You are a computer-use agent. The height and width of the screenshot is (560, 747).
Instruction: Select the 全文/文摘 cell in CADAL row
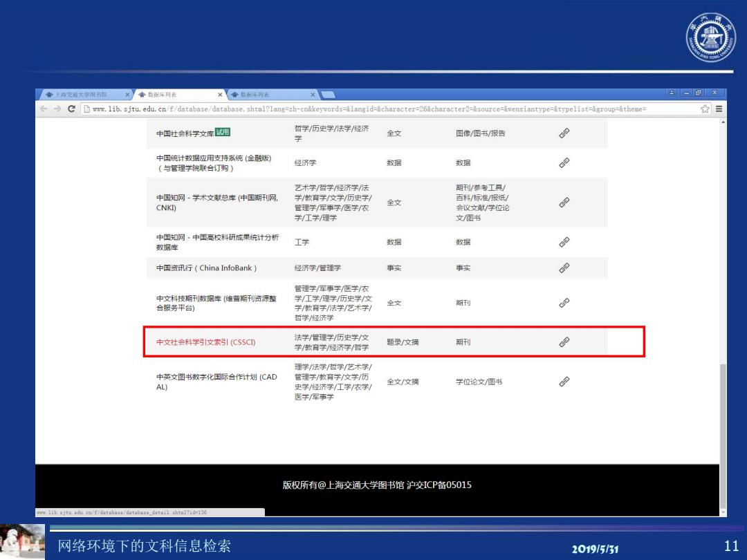403,382
